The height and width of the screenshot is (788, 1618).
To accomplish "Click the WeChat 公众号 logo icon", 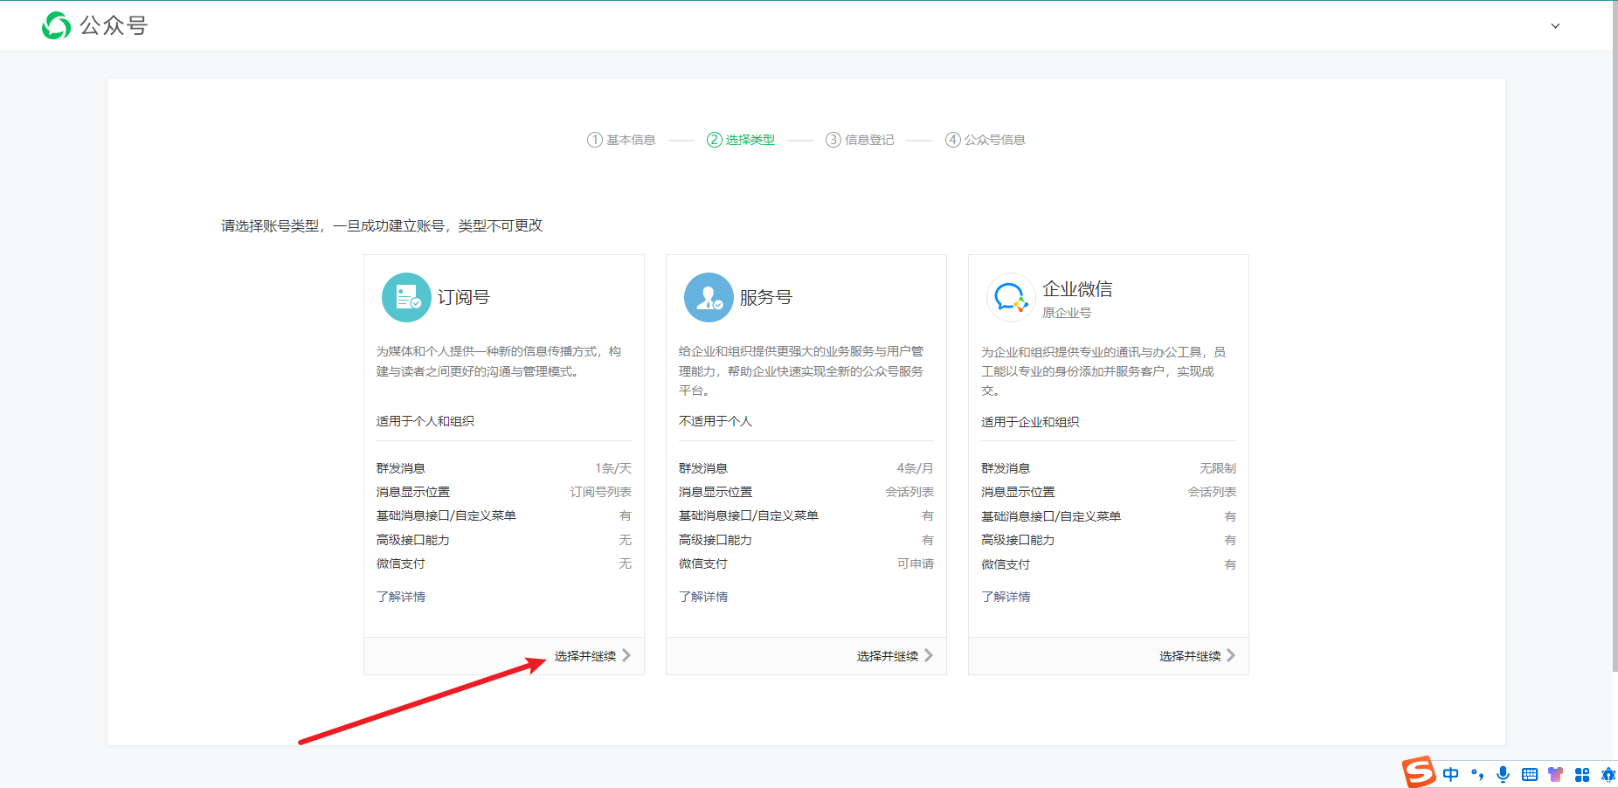I will pos(56,25).
